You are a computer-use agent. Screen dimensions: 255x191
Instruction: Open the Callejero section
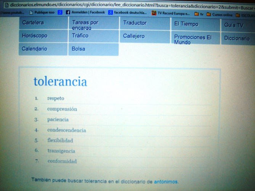[134, 36]
